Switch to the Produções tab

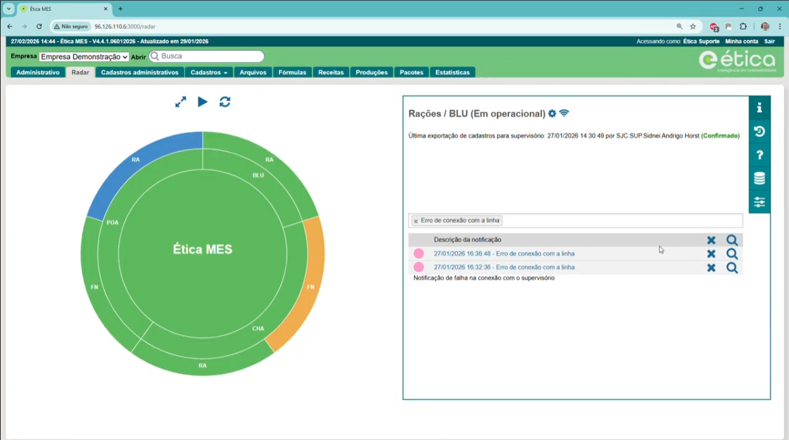[x=372, y=73]
